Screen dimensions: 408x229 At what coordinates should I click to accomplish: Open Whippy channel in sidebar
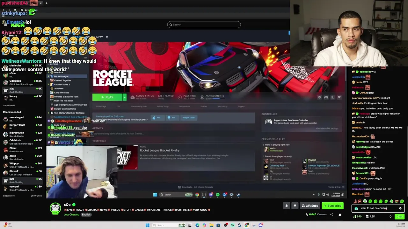click(x=22, y=165)
